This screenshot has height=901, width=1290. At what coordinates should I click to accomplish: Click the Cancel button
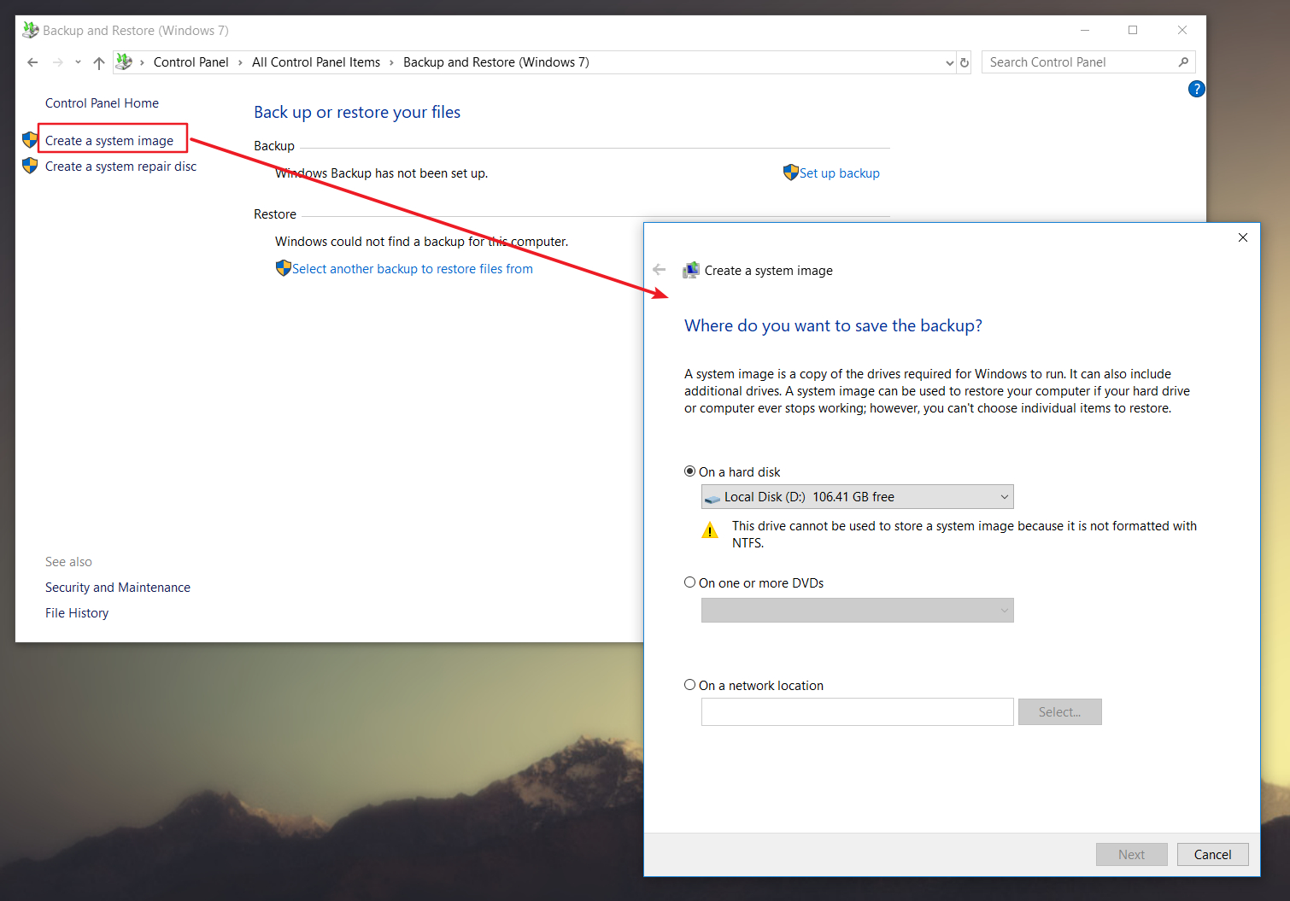(x=1212, y=855)
